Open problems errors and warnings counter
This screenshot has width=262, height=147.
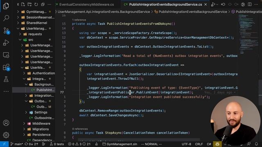pos(79,144)
